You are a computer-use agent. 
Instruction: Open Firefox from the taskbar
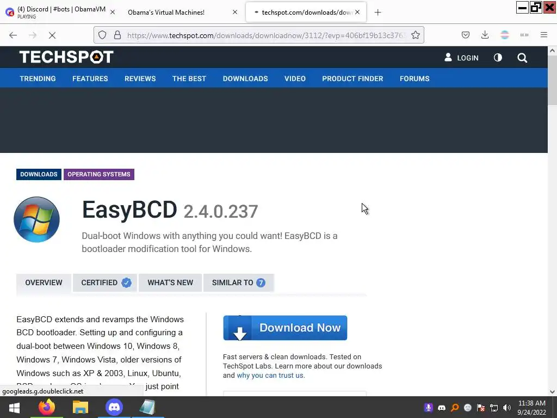coord(47,407)
